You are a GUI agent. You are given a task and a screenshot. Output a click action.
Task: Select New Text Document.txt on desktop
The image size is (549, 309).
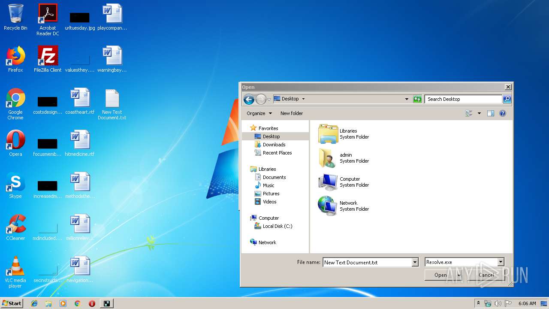coord(112,104)
